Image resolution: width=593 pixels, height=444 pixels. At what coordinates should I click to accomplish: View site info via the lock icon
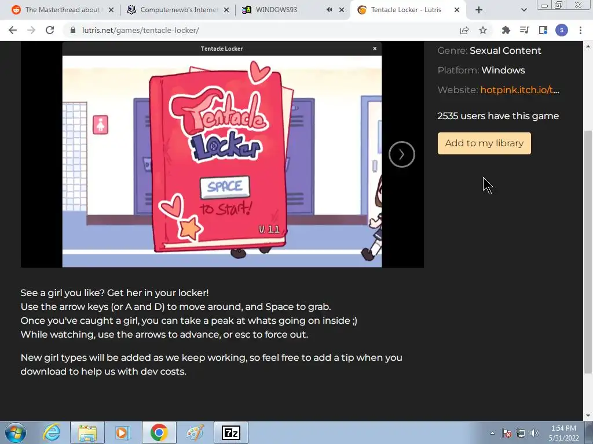click(73, 30)
